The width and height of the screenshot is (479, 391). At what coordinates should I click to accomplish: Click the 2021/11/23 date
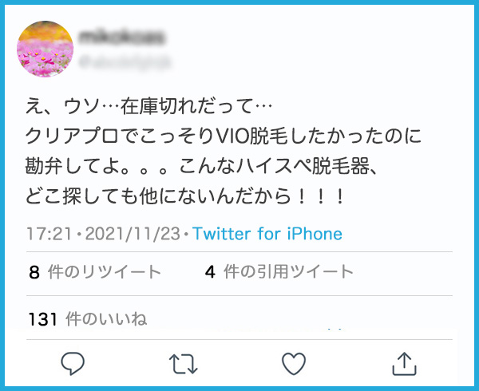tap(133, 234)
